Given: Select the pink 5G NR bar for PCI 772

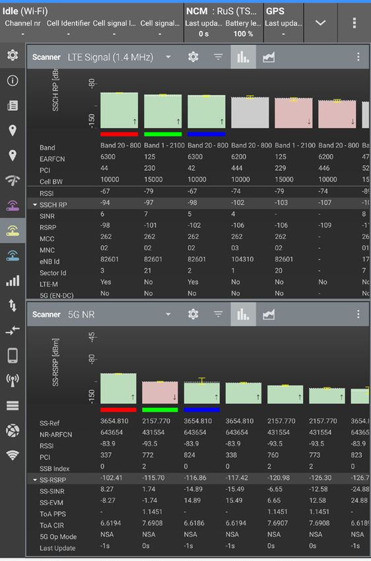Looking at the screenshot, I should [160, 393].
